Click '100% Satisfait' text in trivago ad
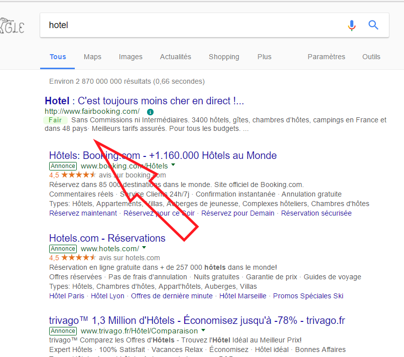404x357 pixels. 122,349
